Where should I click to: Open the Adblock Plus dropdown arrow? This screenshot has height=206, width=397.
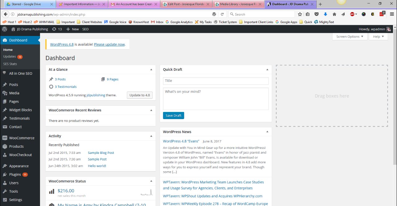click(x=356, y=14)
